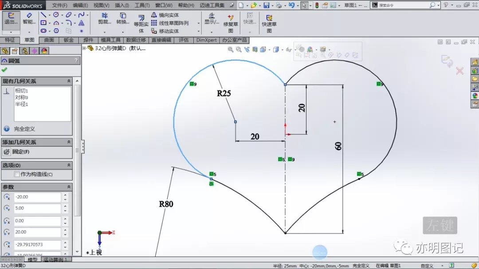Click the Offset Entities (等距实体) tool
The height and width of the screenshot is (269, 479).
(x=141, y=24)
